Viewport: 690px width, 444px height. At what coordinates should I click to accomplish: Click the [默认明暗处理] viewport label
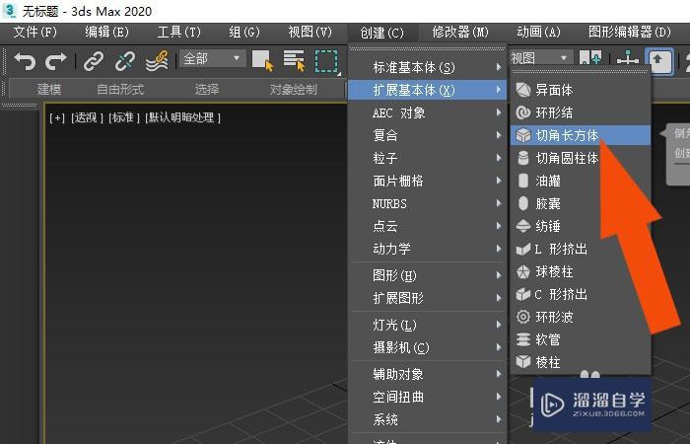tap(182, 117)
